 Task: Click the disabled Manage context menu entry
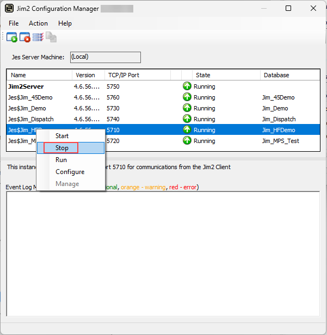click(71, 184)
